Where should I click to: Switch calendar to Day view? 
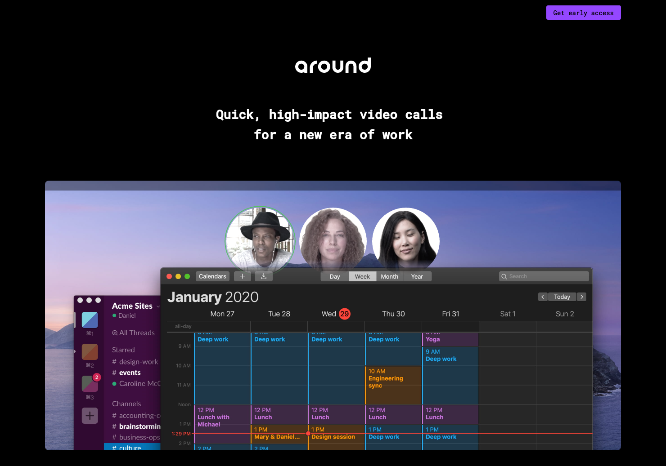point(335,276)
